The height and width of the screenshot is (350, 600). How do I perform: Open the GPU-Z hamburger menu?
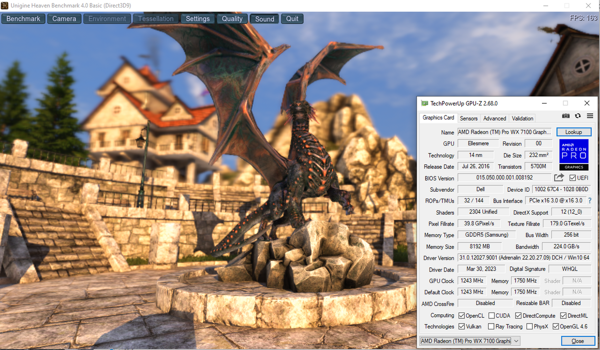[x=589, y=116]
